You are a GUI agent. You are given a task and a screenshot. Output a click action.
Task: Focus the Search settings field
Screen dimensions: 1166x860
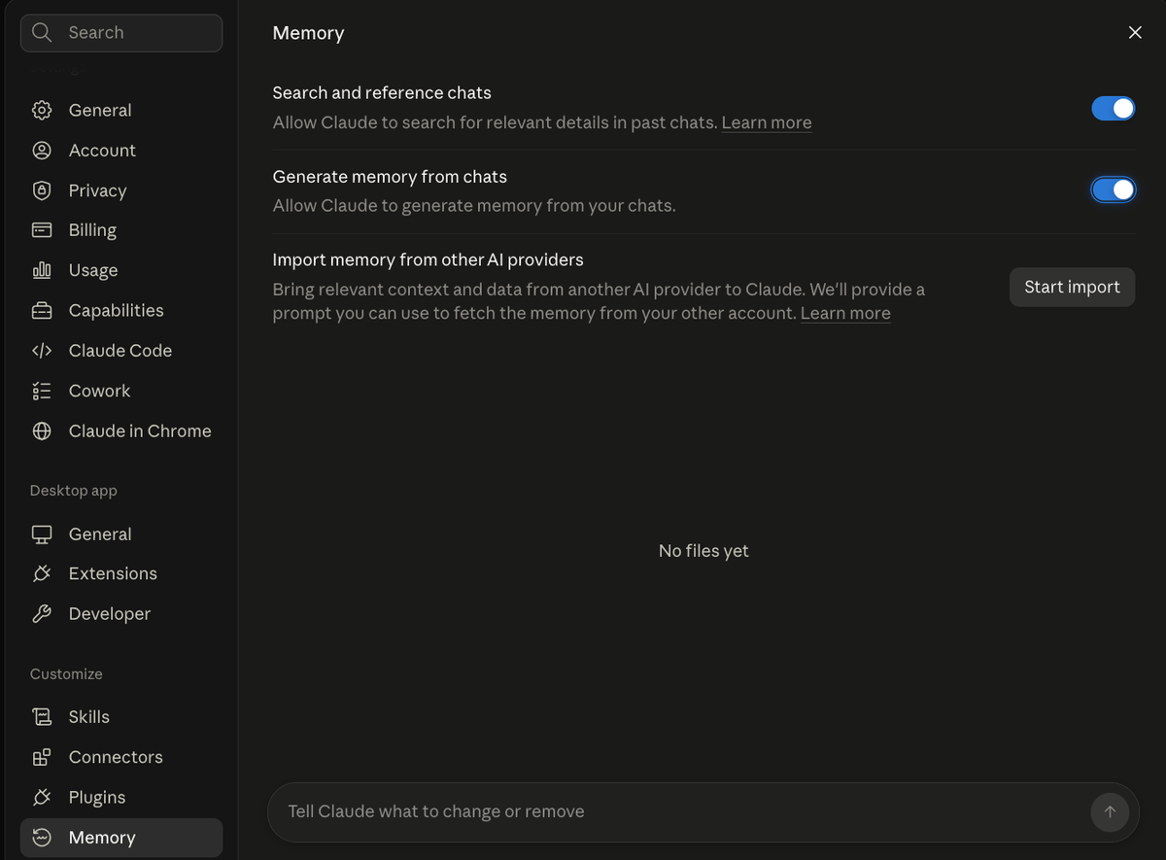(x=121, y=33)
